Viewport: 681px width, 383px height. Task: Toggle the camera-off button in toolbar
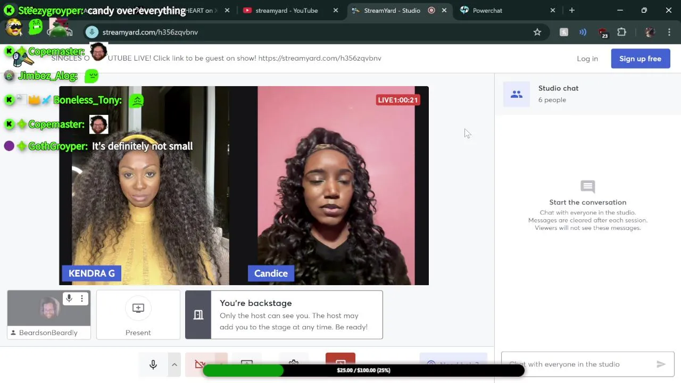click(x=201, y=364)
